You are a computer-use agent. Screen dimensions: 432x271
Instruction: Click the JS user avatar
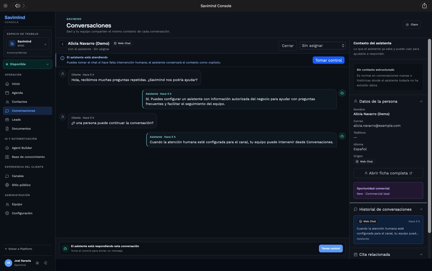pos(8,263)
